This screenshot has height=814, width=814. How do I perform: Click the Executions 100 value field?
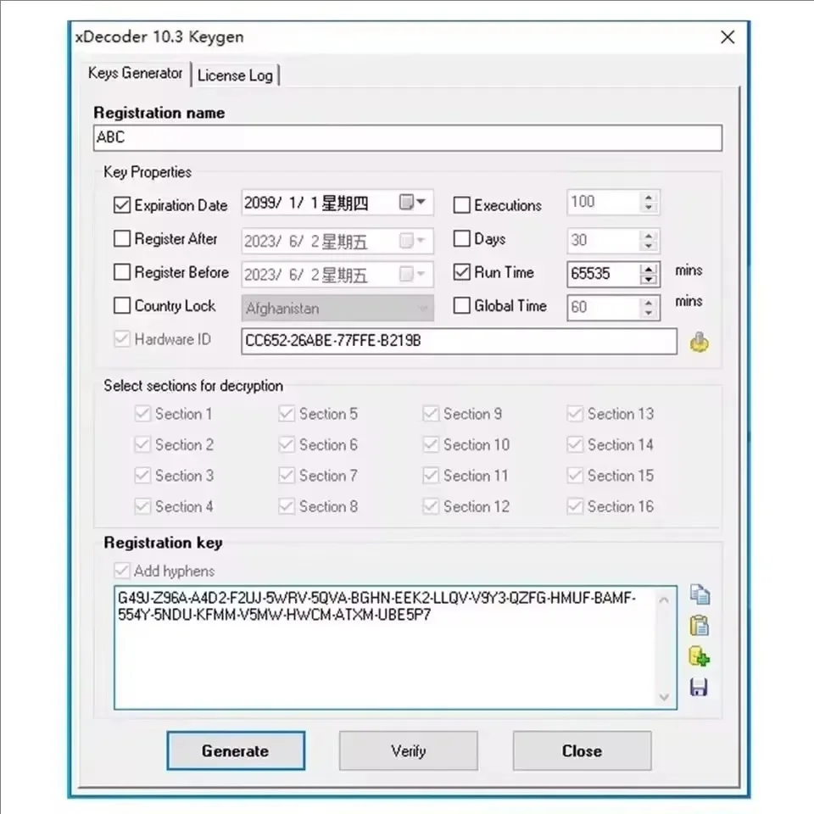605,202
